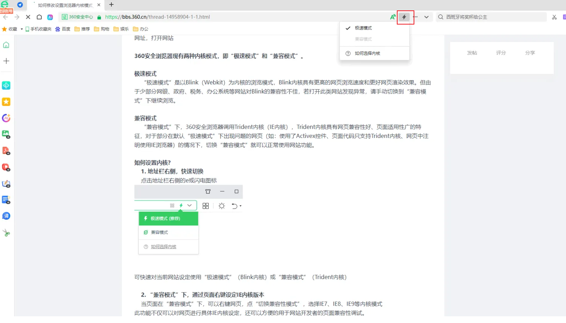Open the AI writing pencil sidebar icon
Image resolution: width=566 pixels, height=323 pixels.
(x=6, y=184)
